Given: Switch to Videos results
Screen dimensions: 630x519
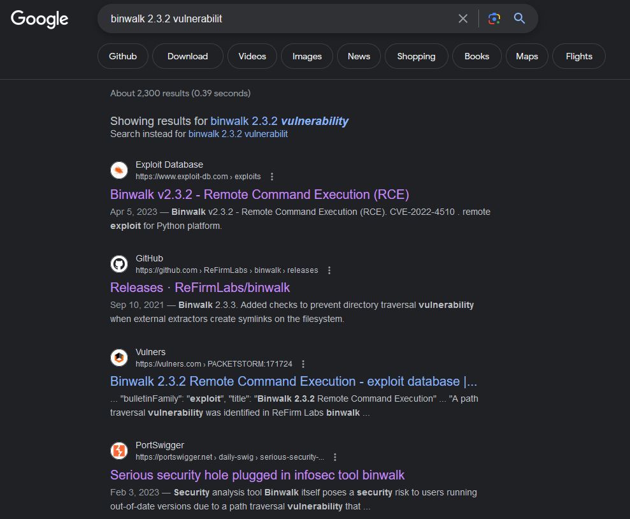Looking at the screenshot, I should [252, 56].
